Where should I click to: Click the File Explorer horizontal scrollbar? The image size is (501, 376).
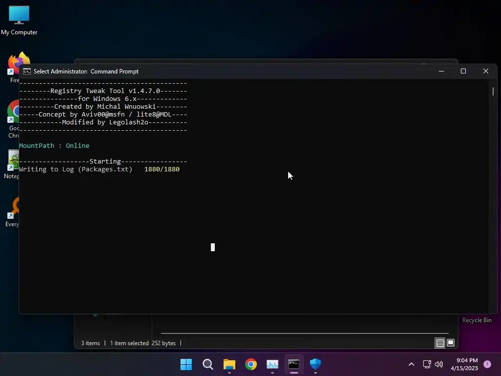(304, 333)
